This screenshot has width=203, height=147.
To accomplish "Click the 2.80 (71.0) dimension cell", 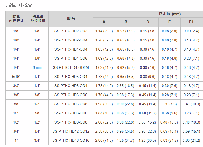I will click(104, 140).
